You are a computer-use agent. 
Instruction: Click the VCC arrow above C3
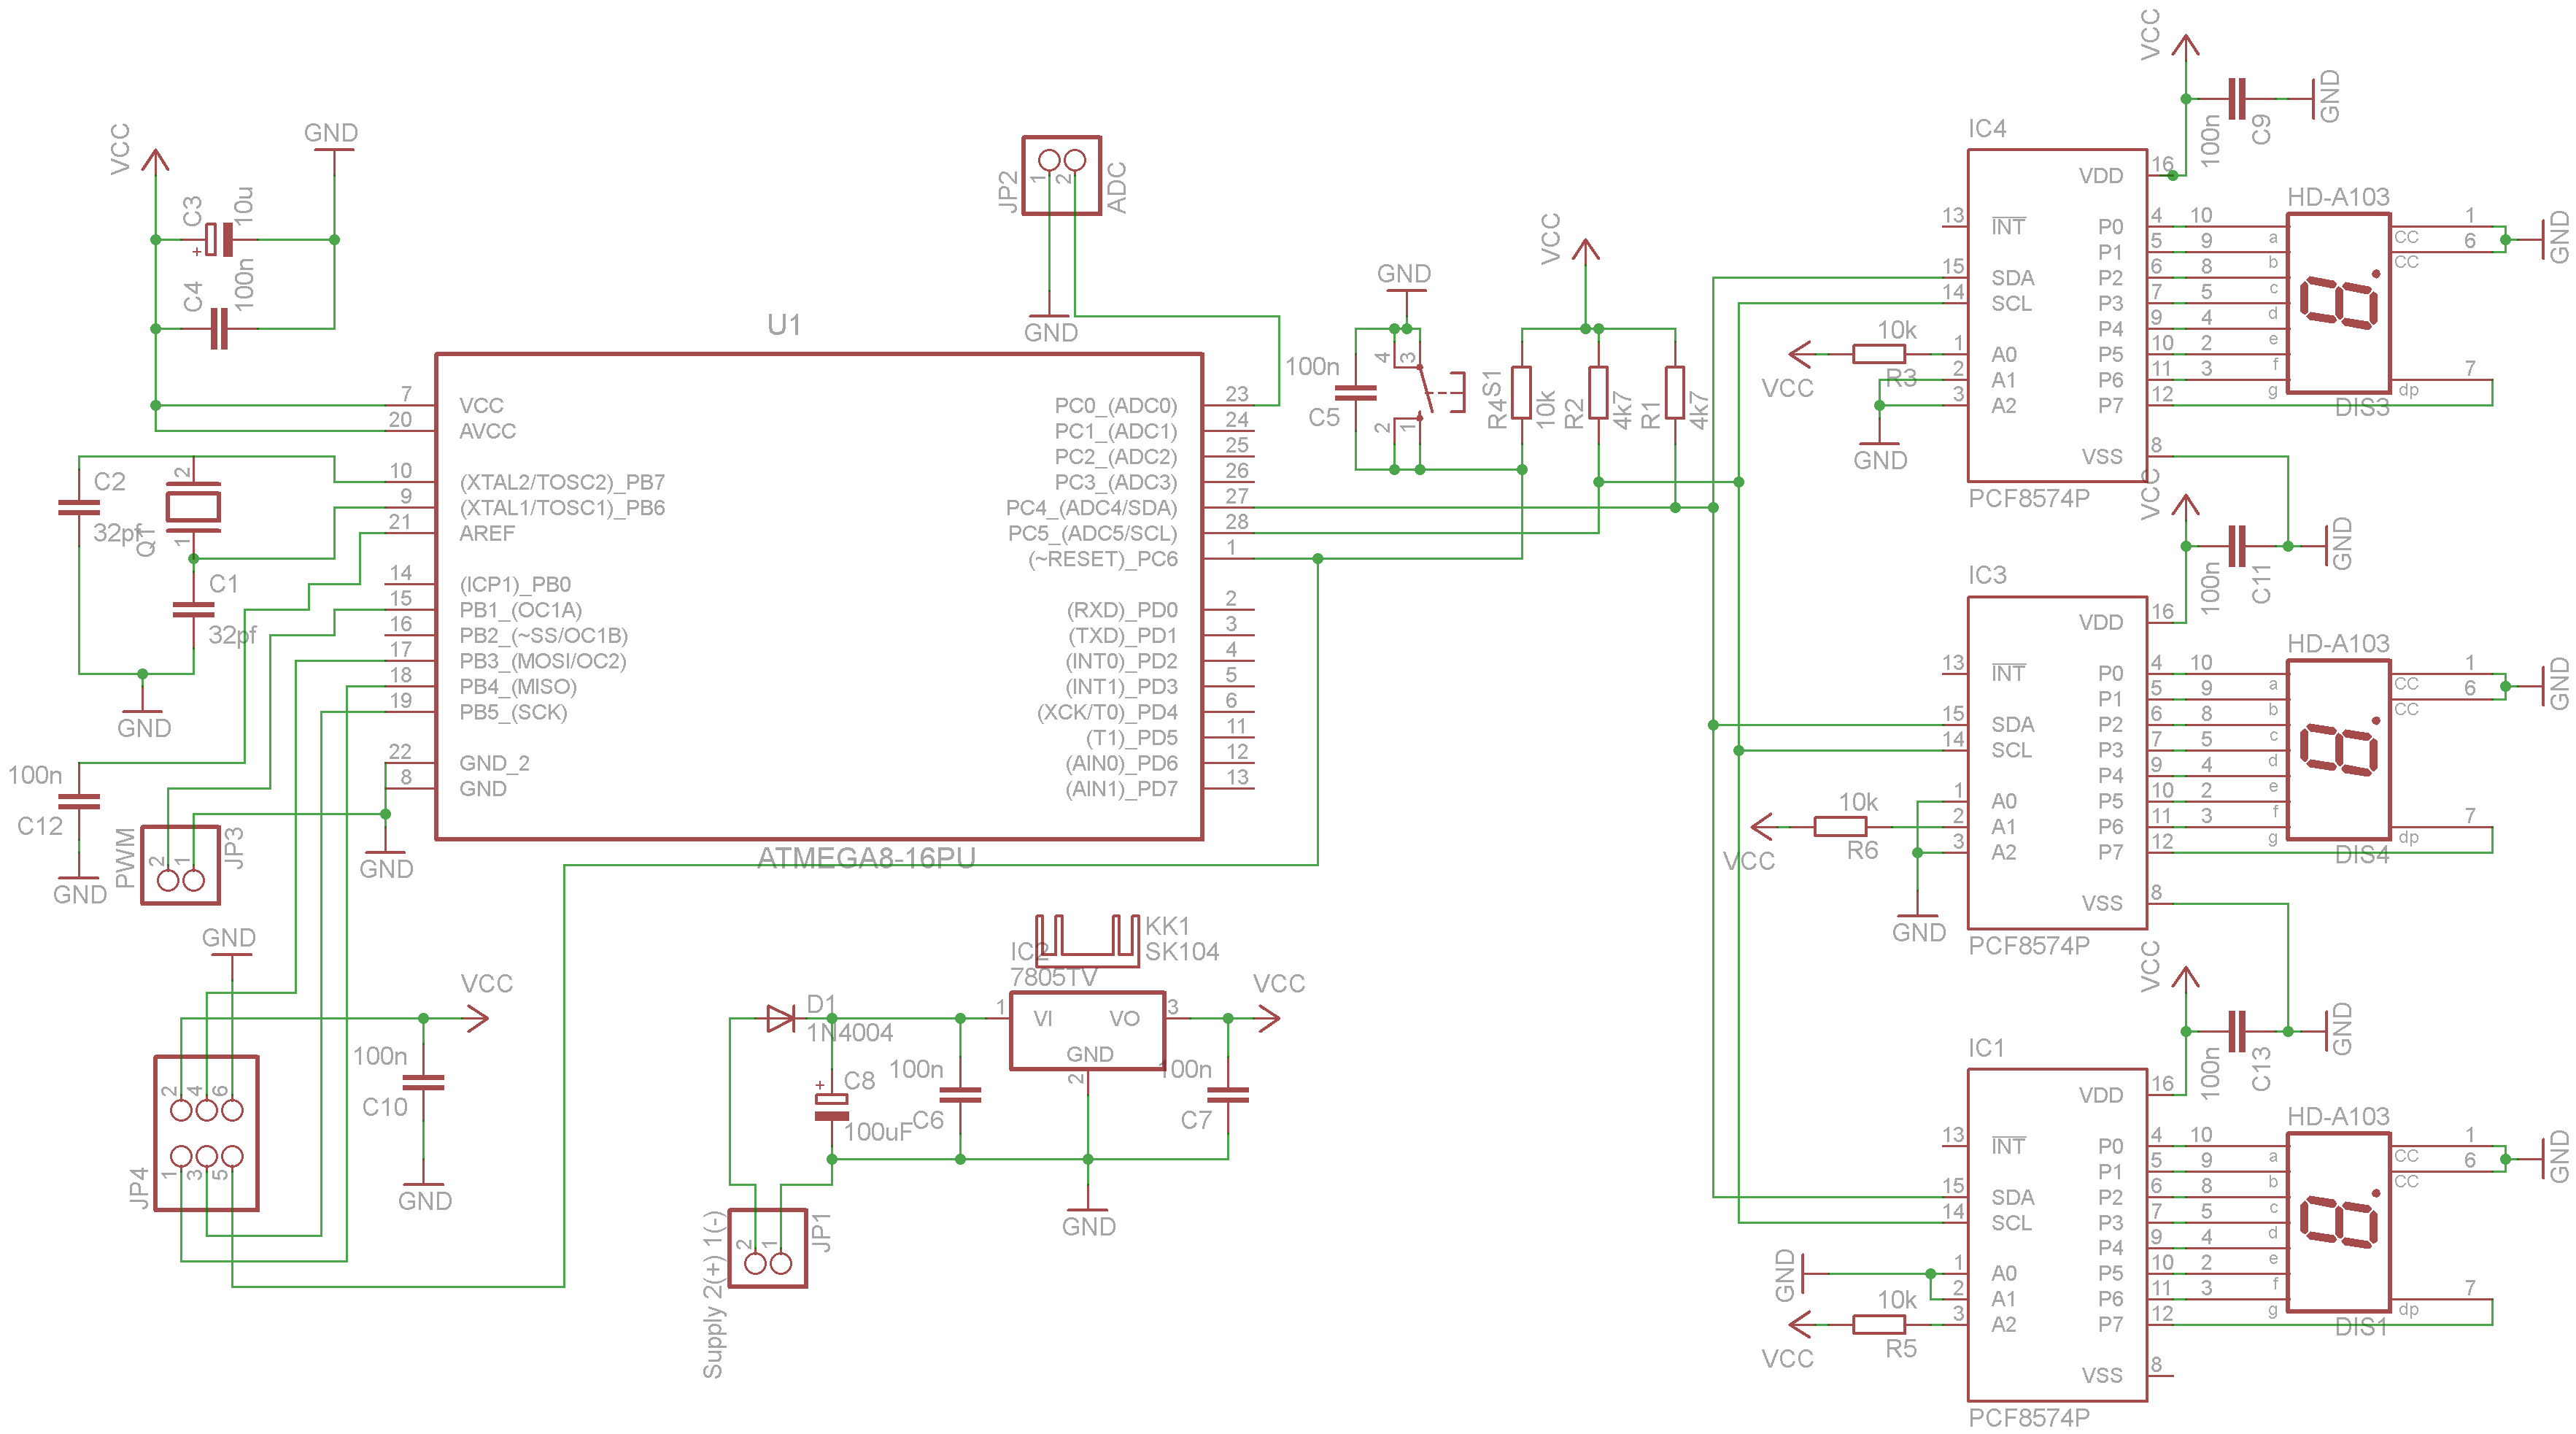[x=155, y=163]
